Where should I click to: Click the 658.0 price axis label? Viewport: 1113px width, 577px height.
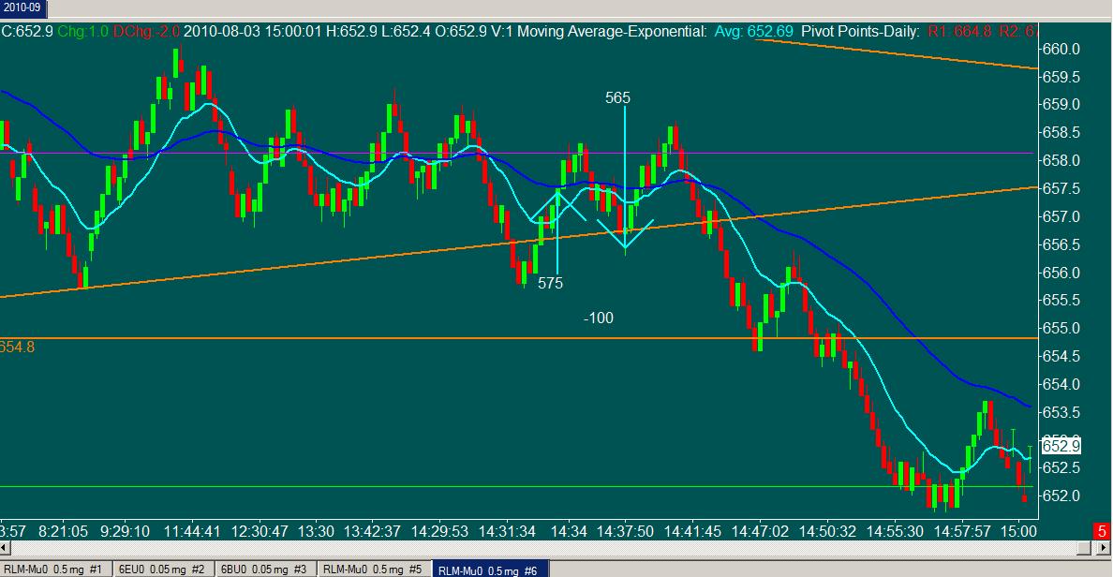click(1061, 160)
